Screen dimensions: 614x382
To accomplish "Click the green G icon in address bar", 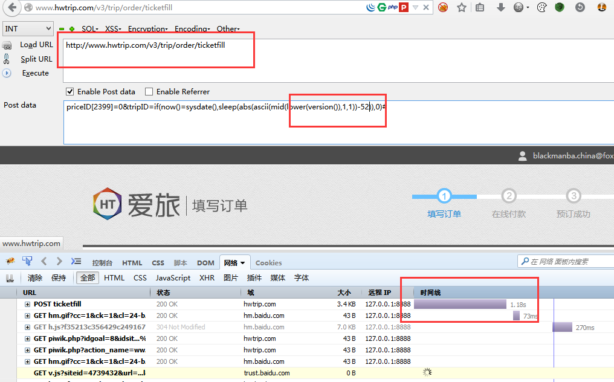I will 382,7.
